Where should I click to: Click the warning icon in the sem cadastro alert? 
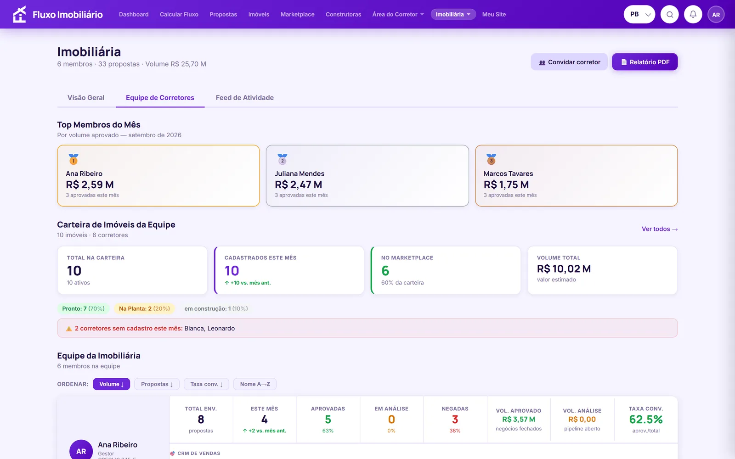pos(69,329)
